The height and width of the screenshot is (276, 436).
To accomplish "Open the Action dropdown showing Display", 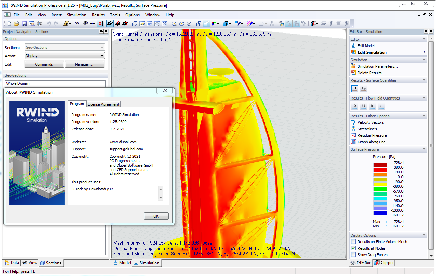I will [65, 56].
